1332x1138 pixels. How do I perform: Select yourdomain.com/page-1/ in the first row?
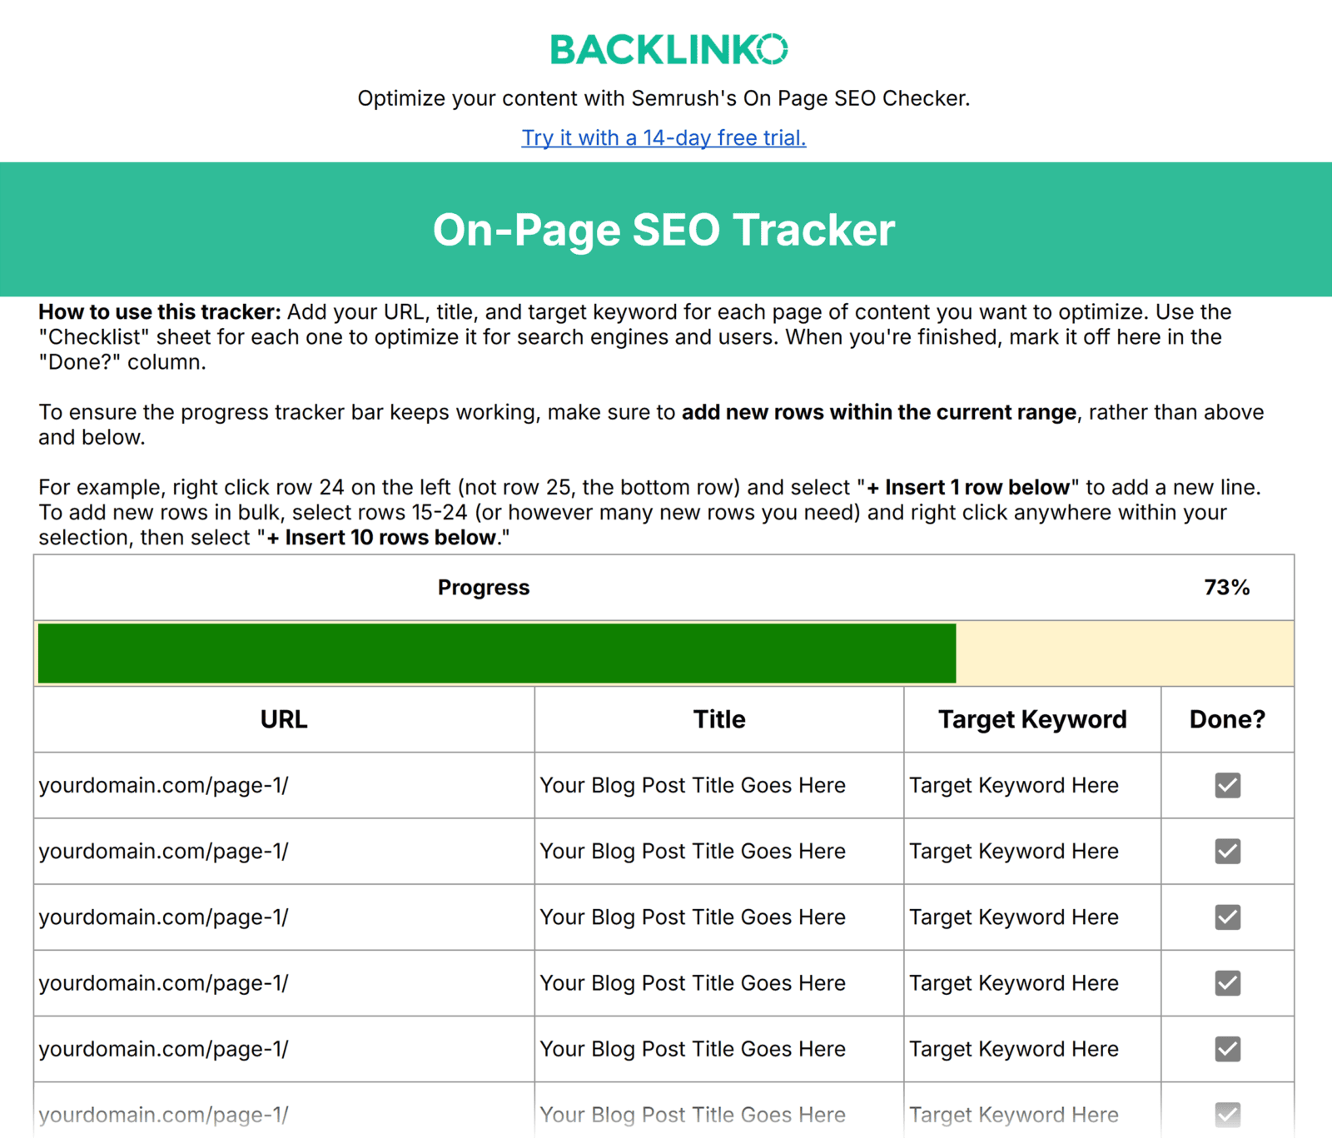(x=164, y=784)
